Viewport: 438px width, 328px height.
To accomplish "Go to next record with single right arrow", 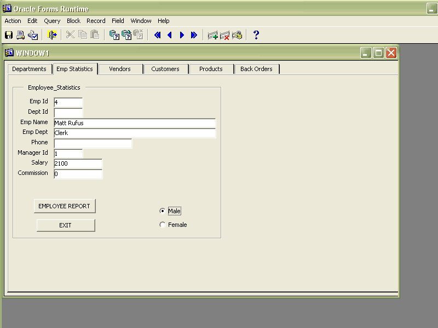I will click(182, 35).
